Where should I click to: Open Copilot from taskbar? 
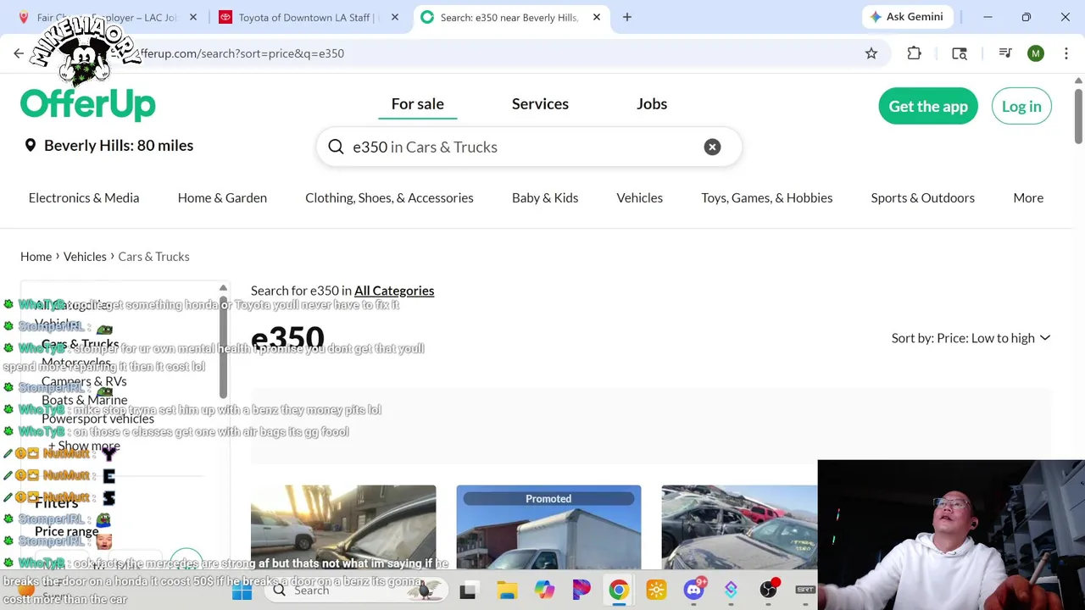pos(544,590)
